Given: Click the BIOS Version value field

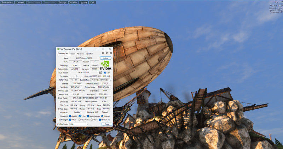Looking at the screenshot, I should tap(83, 72).
